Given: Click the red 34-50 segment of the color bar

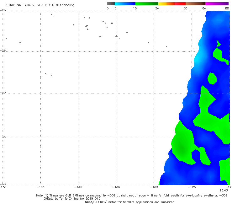Looking at the screenshot, I should [x=172, y=4].
